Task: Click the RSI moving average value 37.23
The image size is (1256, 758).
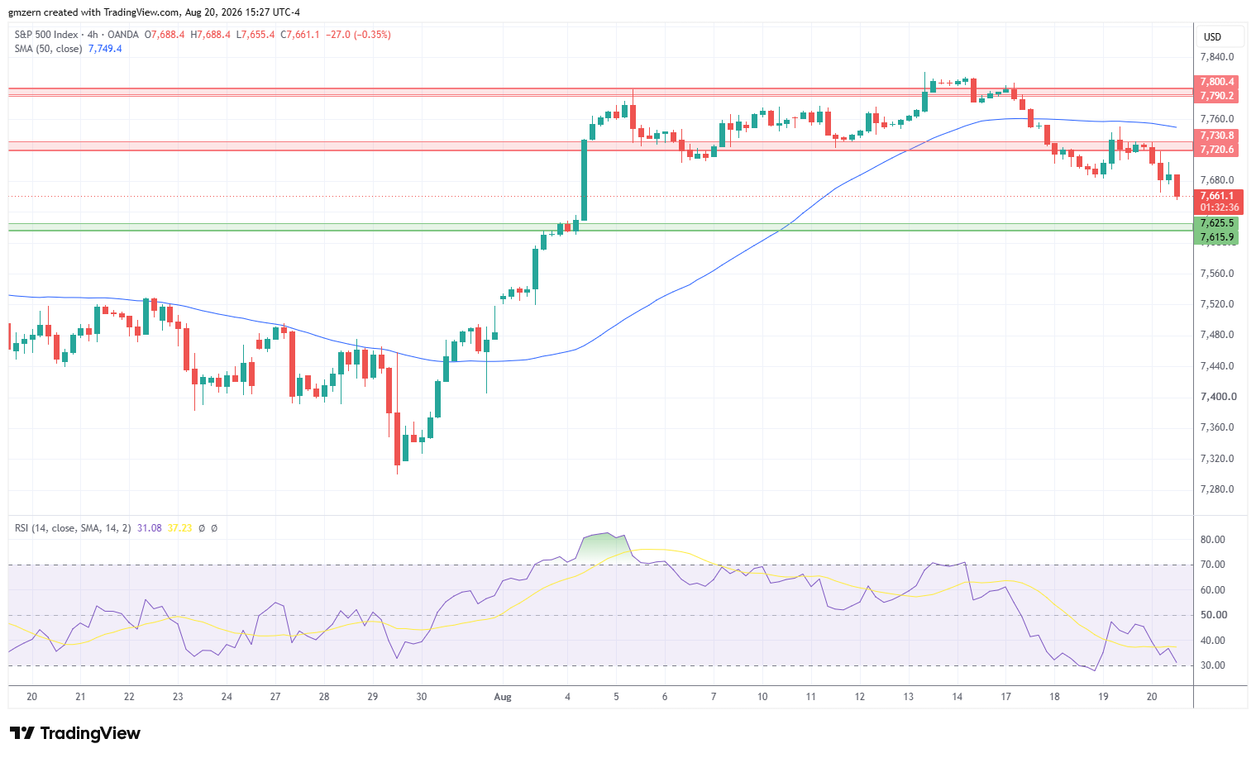Action: (179, 527)
